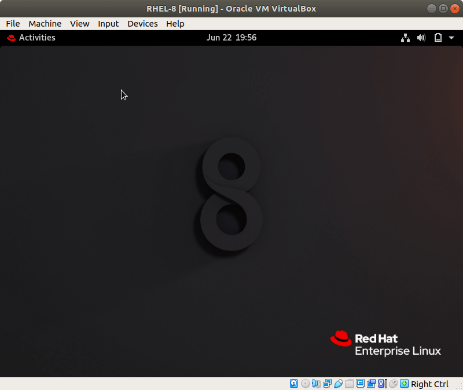463x390 pixels.
Task: Close the RHEL-8 VirtualBox window
Action: (x=455, y=9)
